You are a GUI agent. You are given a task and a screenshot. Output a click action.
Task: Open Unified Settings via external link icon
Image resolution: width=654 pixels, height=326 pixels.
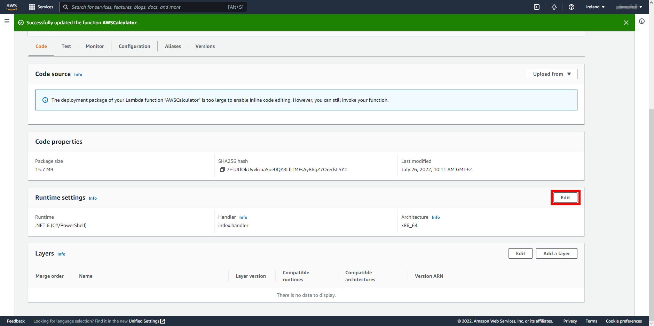pyautogui.click(x=162, y=321)
